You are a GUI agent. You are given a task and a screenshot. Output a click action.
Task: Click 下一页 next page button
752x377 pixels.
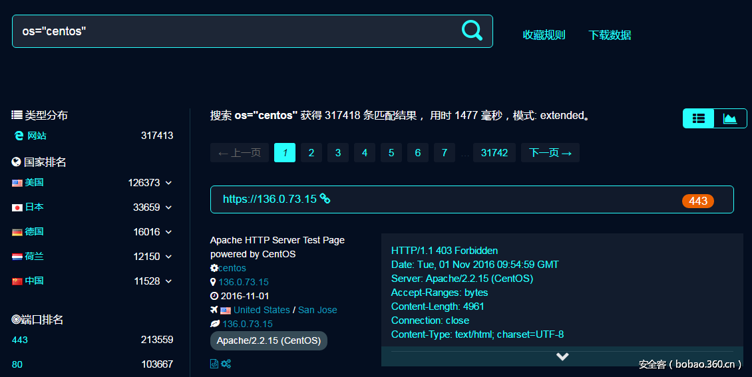[550, 153]
